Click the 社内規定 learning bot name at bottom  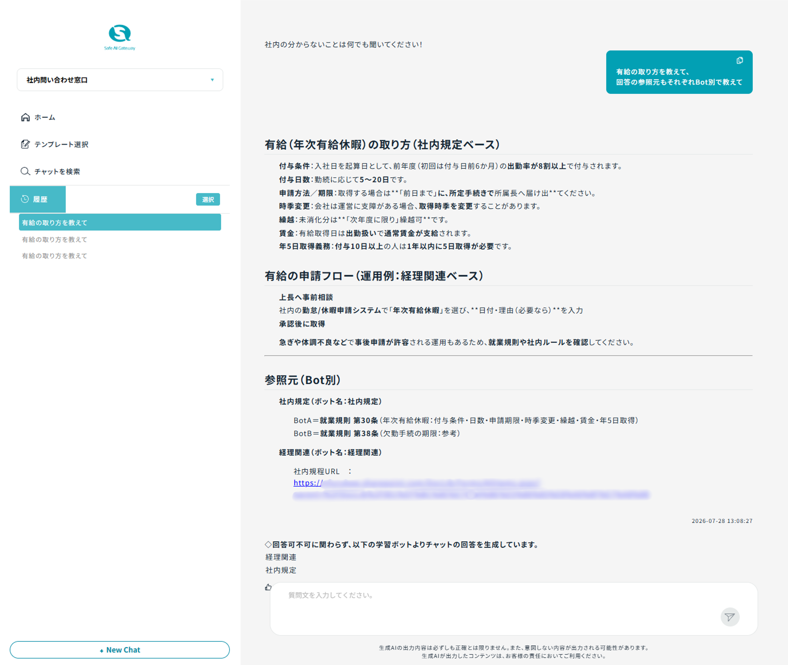(281, 570)
